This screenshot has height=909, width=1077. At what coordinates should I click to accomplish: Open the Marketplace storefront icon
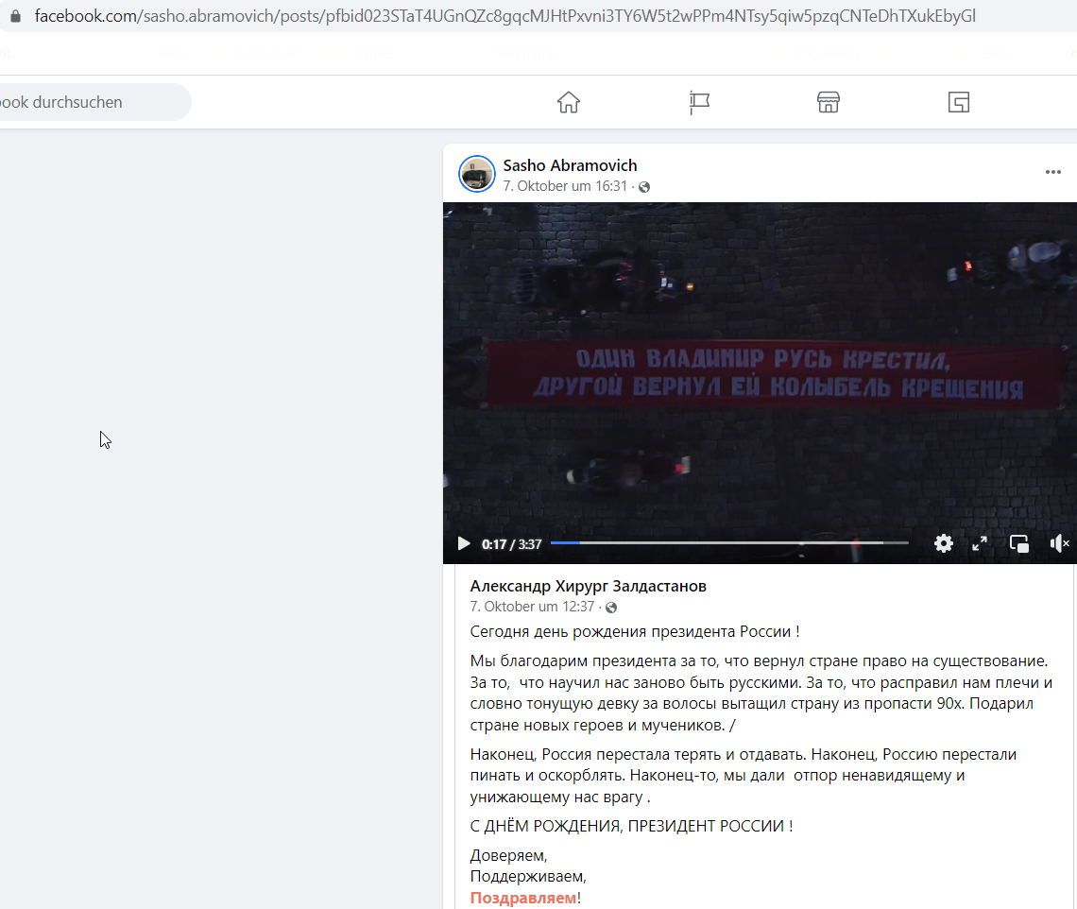pyautogui.click(x=829, y=102)
